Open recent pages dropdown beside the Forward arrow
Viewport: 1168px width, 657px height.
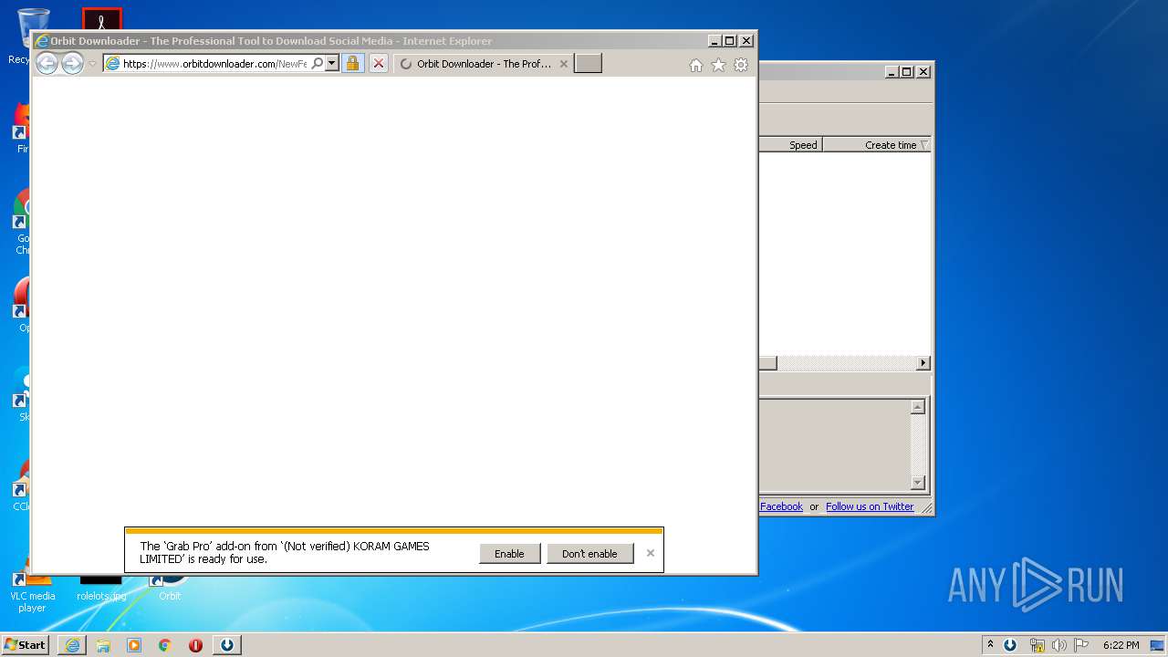92,64
